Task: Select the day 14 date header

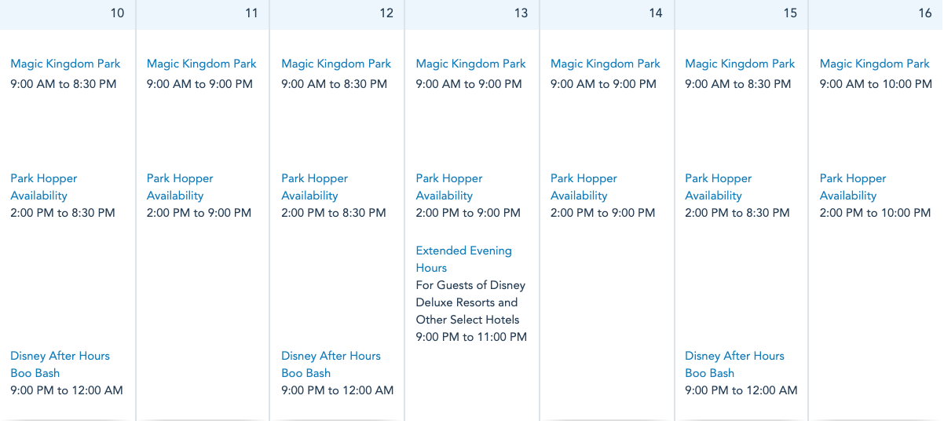Action: pyautogui.click(x=656, y=13)
